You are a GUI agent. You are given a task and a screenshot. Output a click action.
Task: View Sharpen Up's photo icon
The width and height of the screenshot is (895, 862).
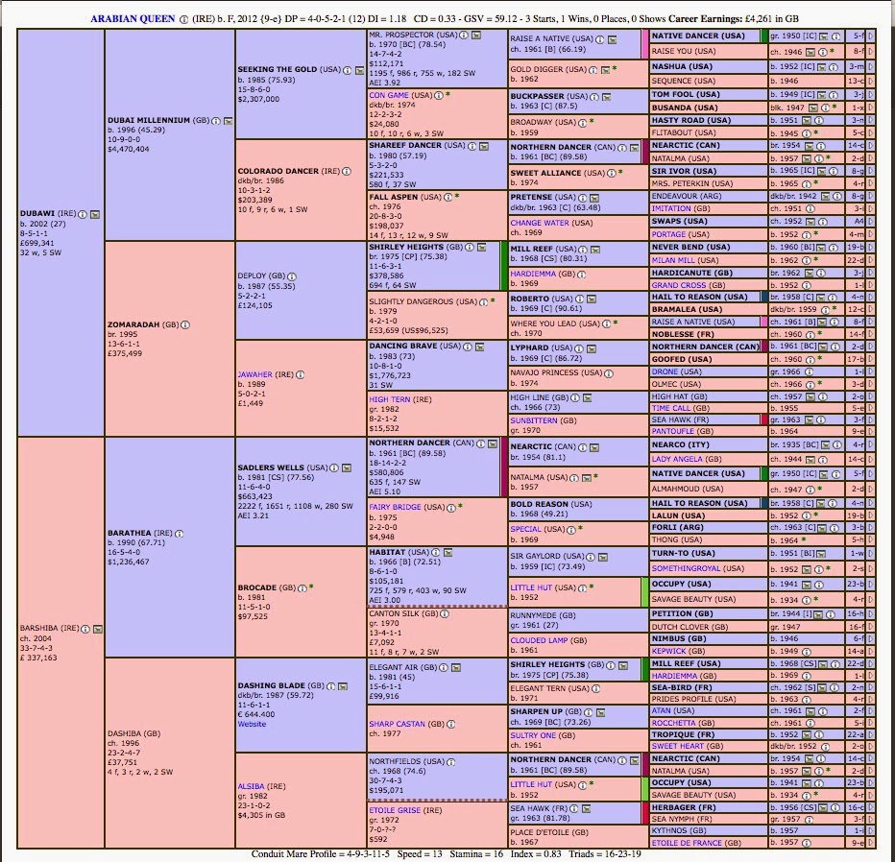[600, 712]
